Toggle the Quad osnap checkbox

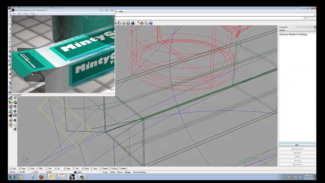tap(83, 169)
